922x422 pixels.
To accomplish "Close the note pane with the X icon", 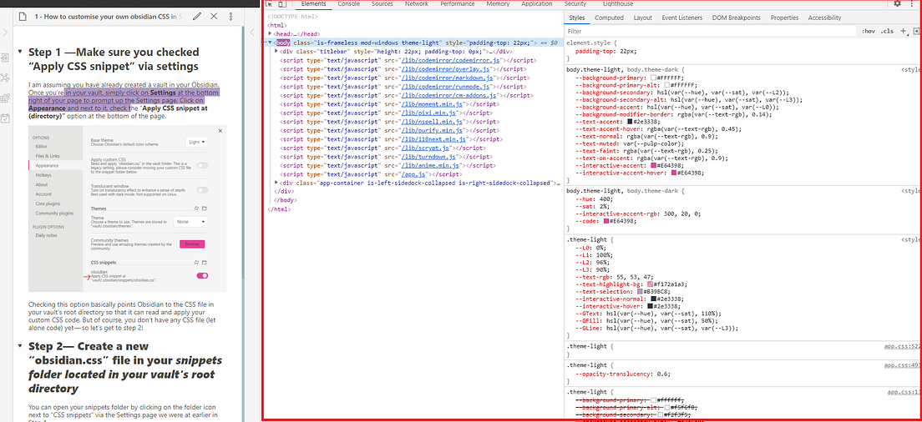I will pos(214,17).
